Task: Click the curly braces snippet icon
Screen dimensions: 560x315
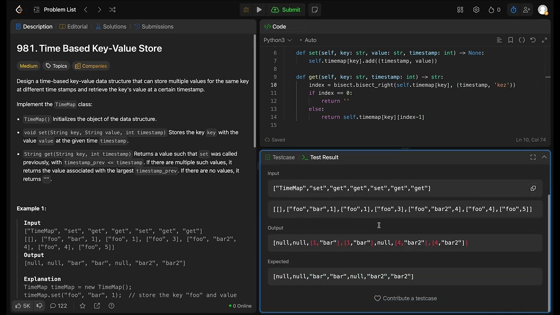Action: (522, 40)
